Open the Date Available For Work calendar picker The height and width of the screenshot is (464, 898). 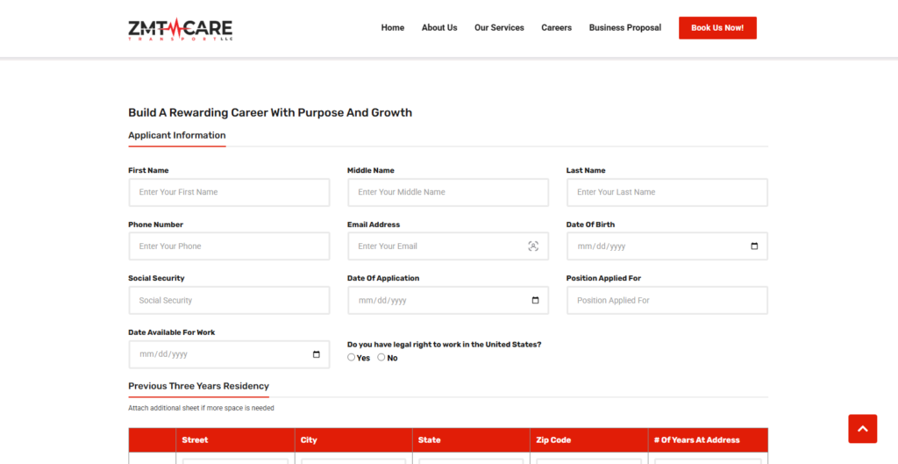317,354
